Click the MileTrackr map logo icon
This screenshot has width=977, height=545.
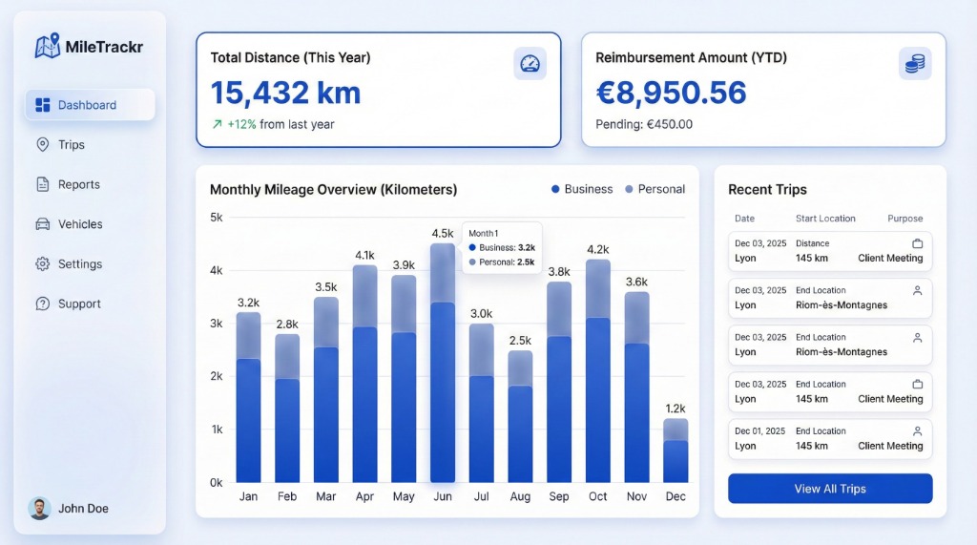pyautogui.click(x=48, y=46)
